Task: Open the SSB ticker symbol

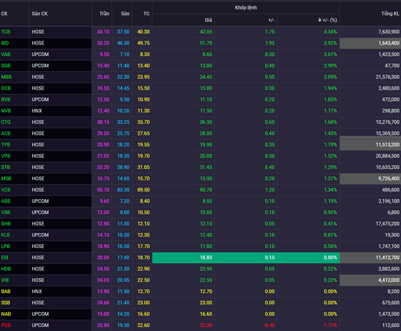Action: 6,303
